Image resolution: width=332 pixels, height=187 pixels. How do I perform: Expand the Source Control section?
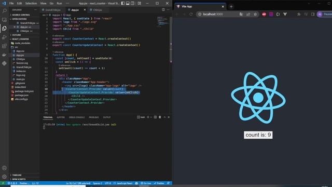pyautogui.click(x=21, y=15)
